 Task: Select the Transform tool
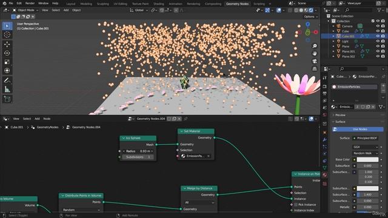click(x=7, y=70)
